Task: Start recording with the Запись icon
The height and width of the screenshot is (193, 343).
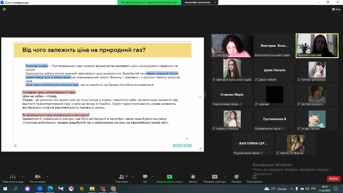Action: coord(193,177)
